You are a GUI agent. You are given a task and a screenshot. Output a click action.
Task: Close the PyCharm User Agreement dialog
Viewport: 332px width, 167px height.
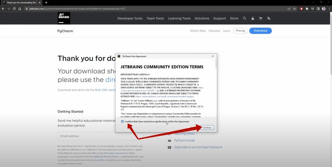click(x=213, y=56)
